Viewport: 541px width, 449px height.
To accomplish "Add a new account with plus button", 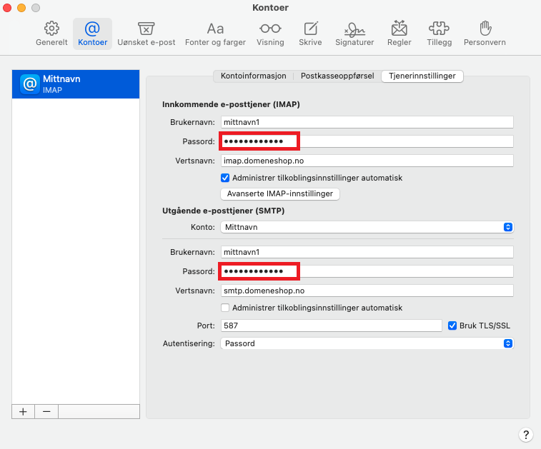I will point(23,411).
